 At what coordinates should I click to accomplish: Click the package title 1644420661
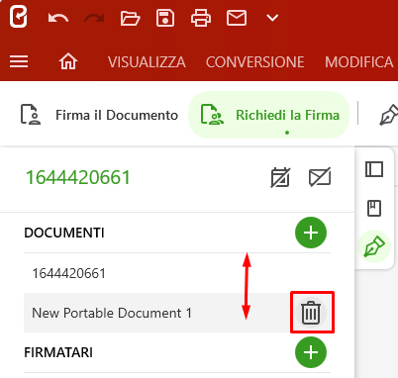pos(78,177)
